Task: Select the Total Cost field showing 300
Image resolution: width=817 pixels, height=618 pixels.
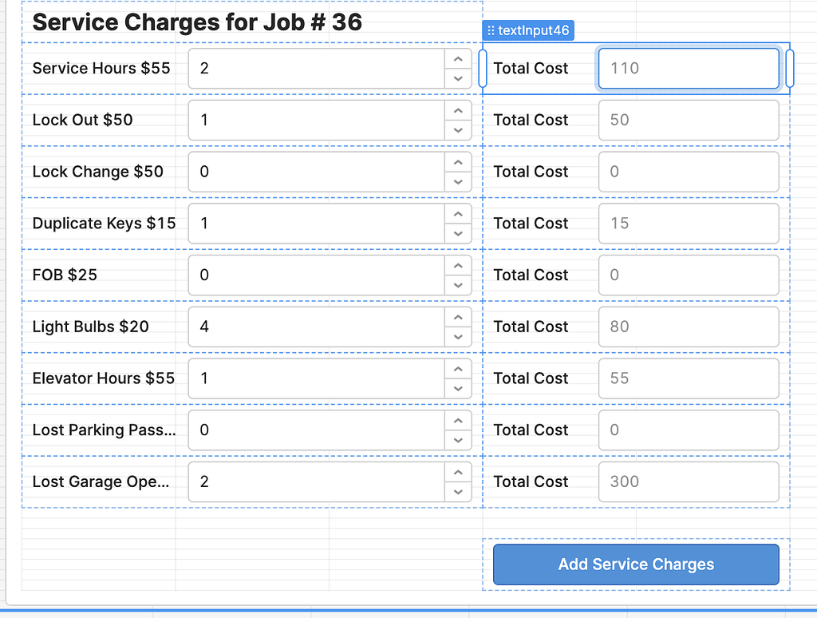Action: (x=688, y=481)
